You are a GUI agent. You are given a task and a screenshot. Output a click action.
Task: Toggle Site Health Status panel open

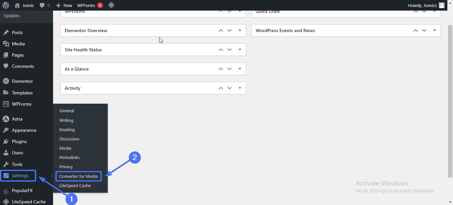coord(240,50)
